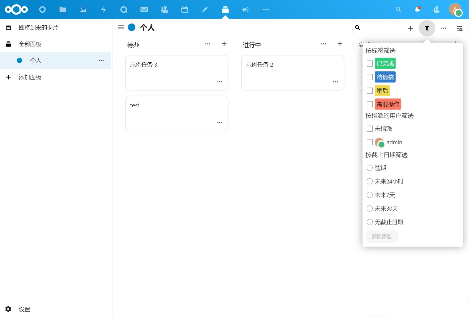Click the blue 个人 board color circle
Viewport: 469px width, 317px height.
(x=132, y=28)
